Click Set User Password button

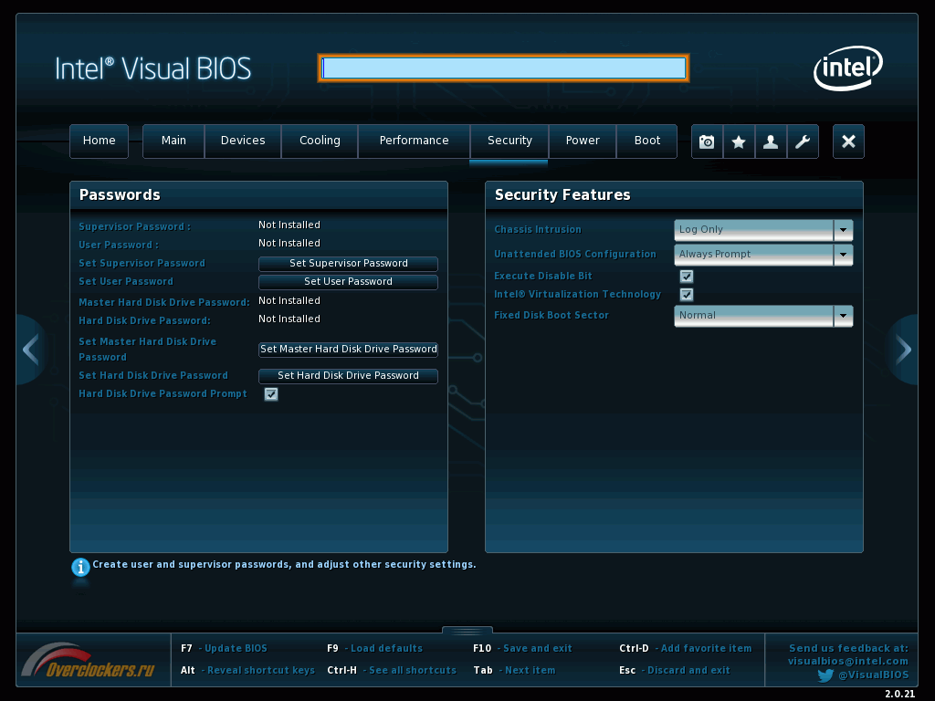(x=348, y=282)
